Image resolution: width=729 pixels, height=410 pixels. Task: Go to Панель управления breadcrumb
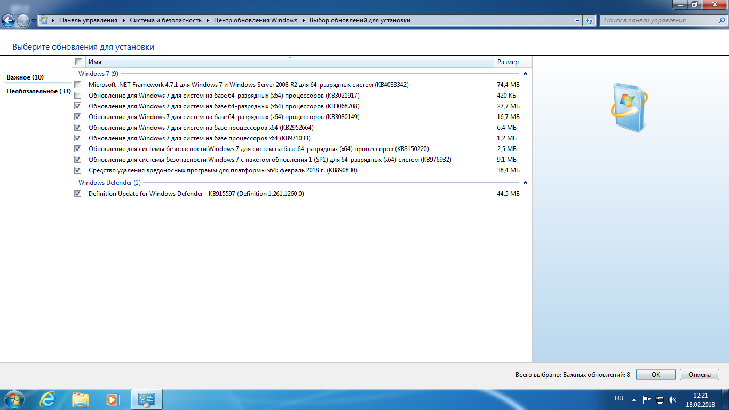pos(88,20)
